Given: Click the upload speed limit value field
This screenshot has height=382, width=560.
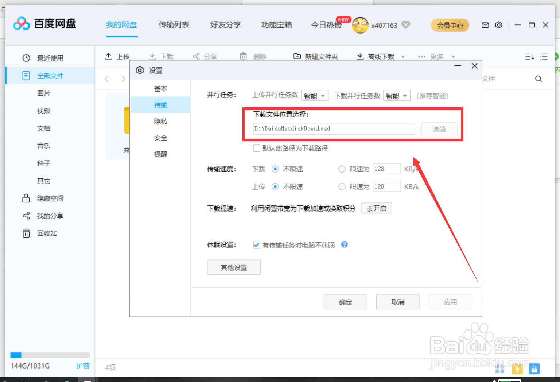Looking at the screenshot, I should (x=387, y=186).
